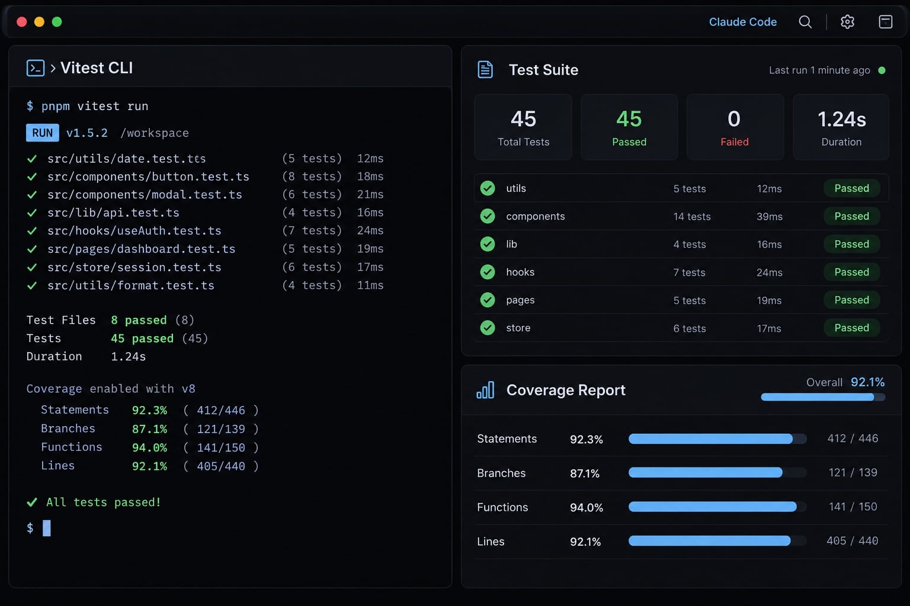Screen dimensions: 910x606
Task: Select the Failed summary card
Action: 735,127
